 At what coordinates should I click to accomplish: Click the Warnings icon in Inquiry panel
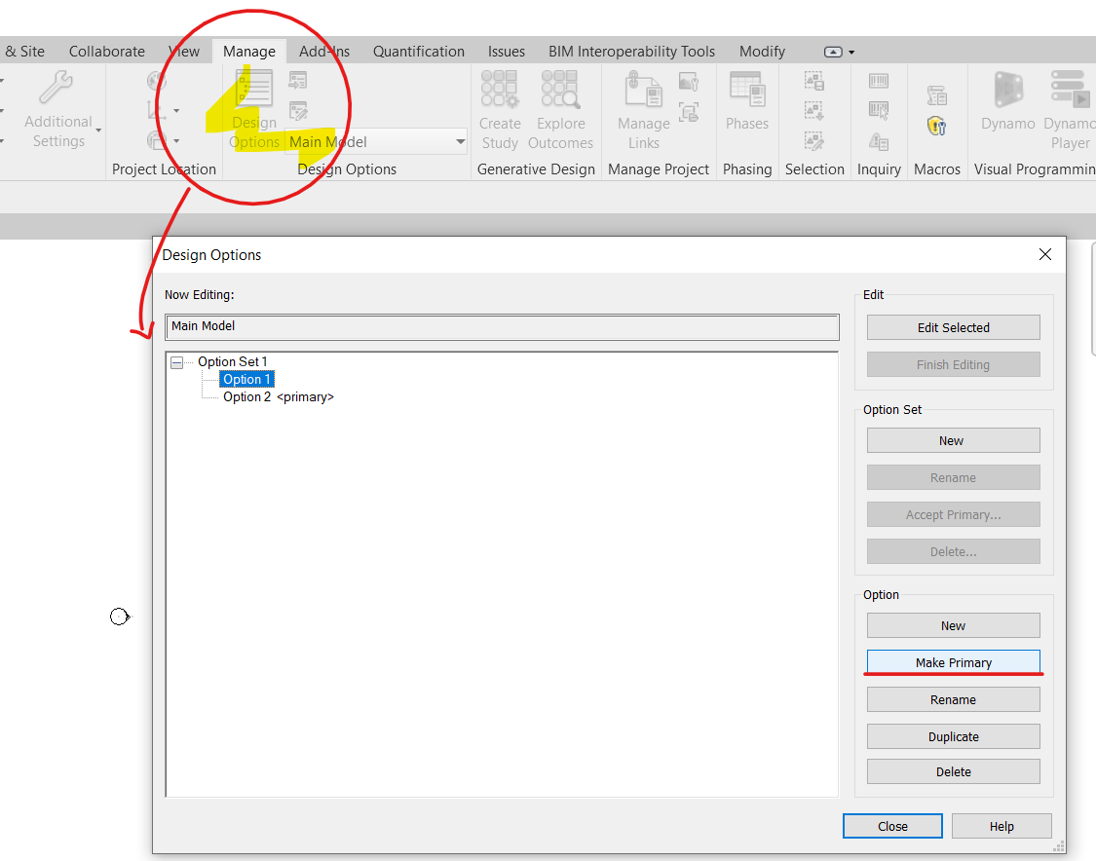[x=879, y=142]
